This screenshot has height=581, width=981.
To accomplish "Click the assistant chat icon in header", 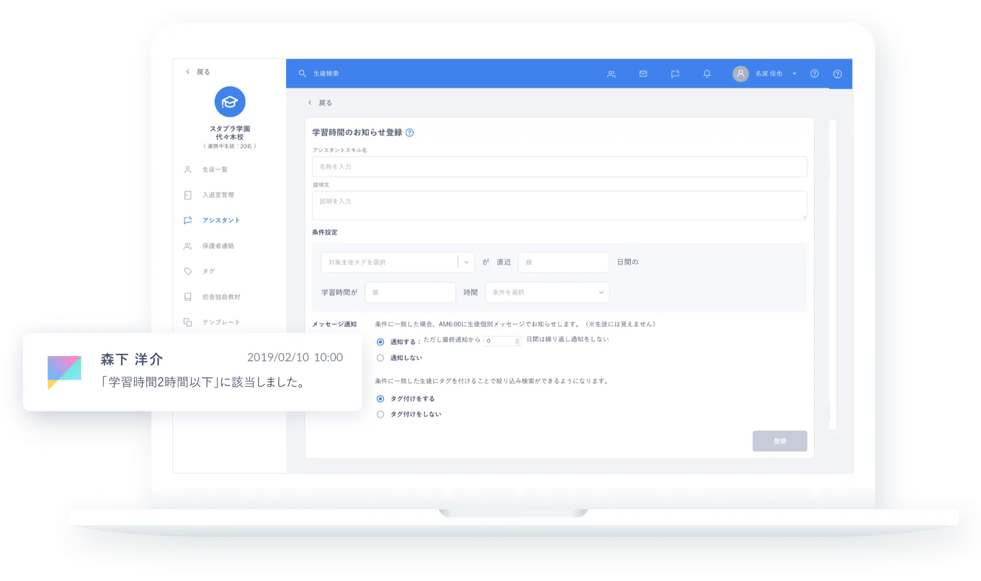I will (x=675, y=74).
